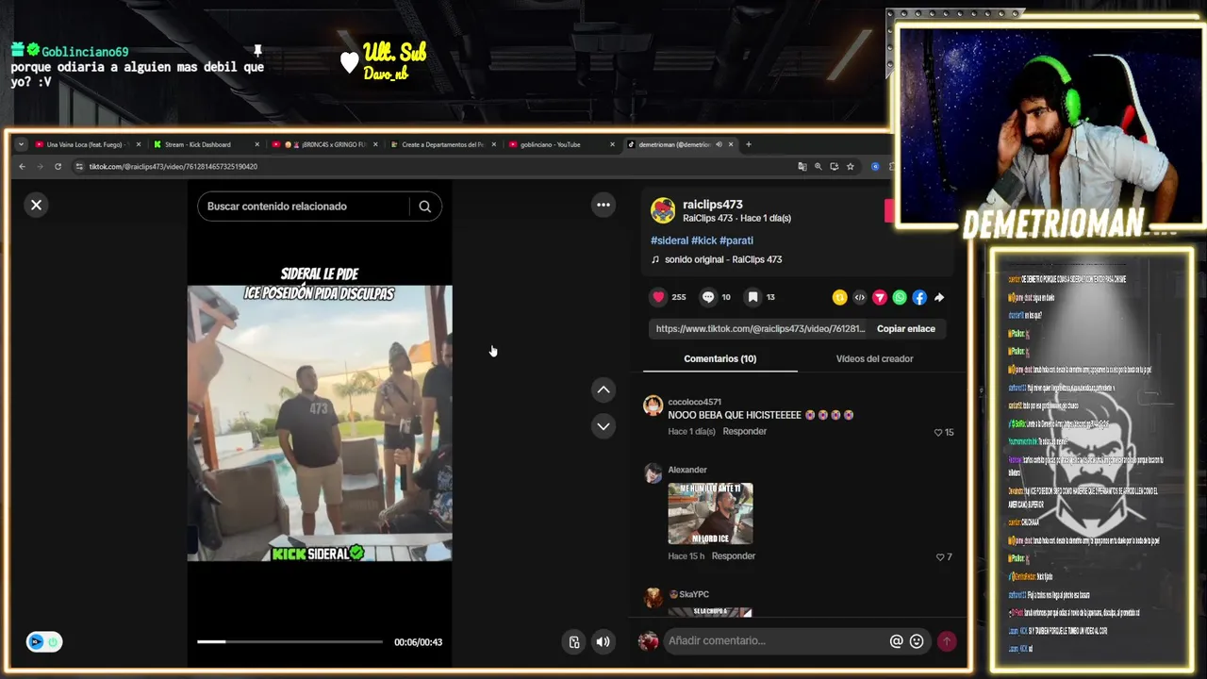Open cocoloco4571 commenter username

point(694,402)
